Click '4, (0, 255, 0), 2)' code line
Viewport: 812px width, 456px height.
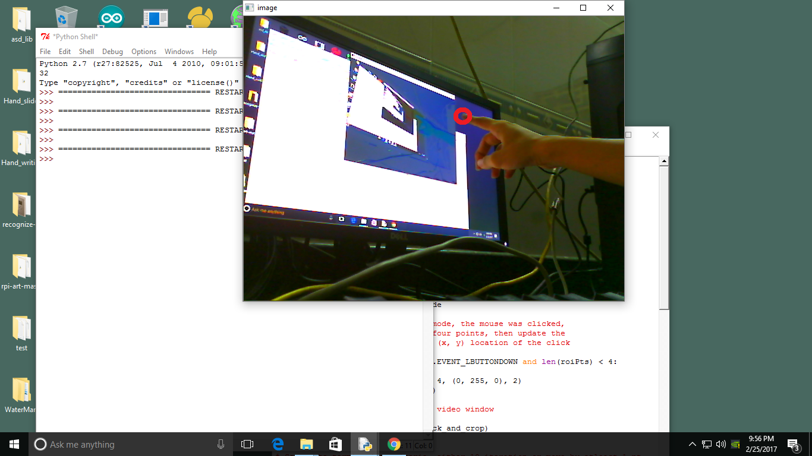479,381
